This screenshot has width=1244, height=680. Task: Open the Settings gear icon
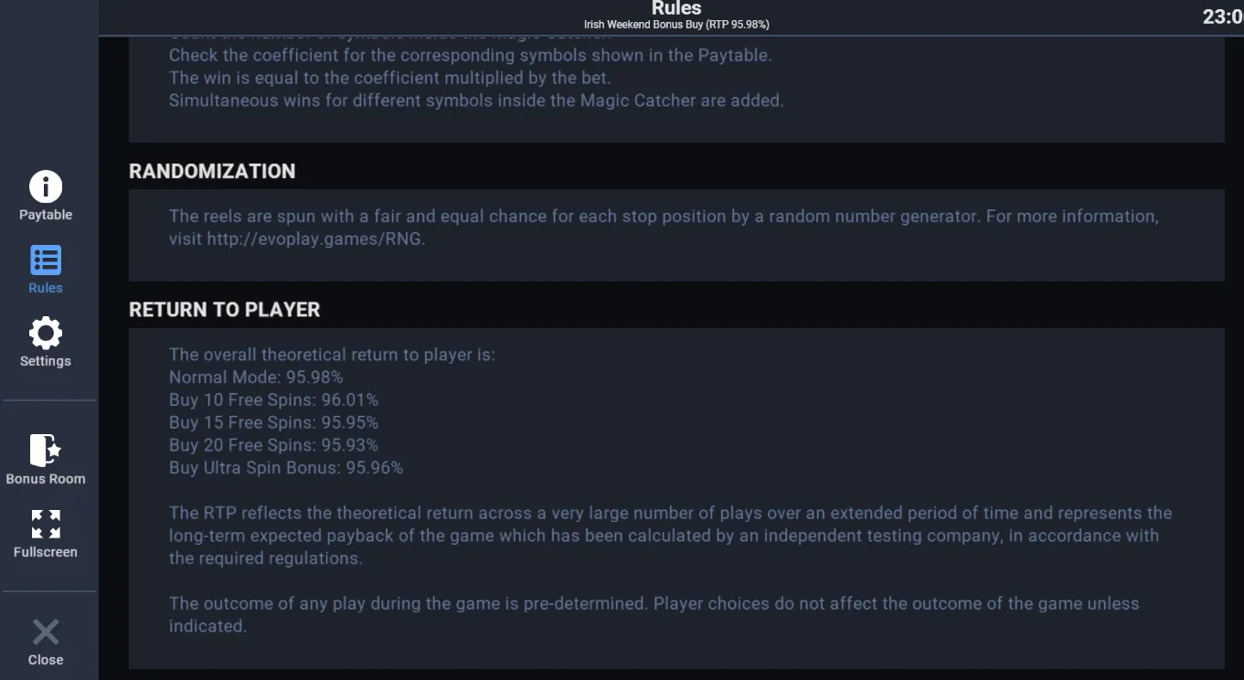pos(46,334)
